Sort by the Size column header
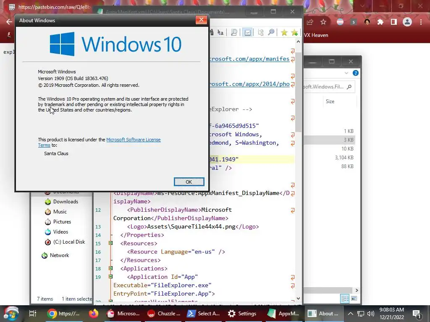Image resolution: width=430 pixels, height=322 pixels. click(x=330, y=101)
